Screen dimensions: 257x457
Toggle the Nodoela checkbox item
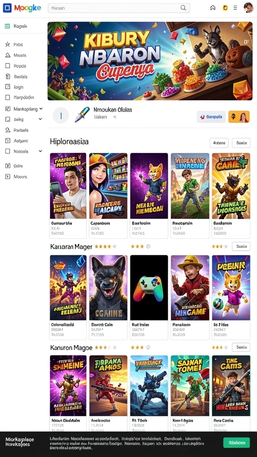tap(8, 151)
